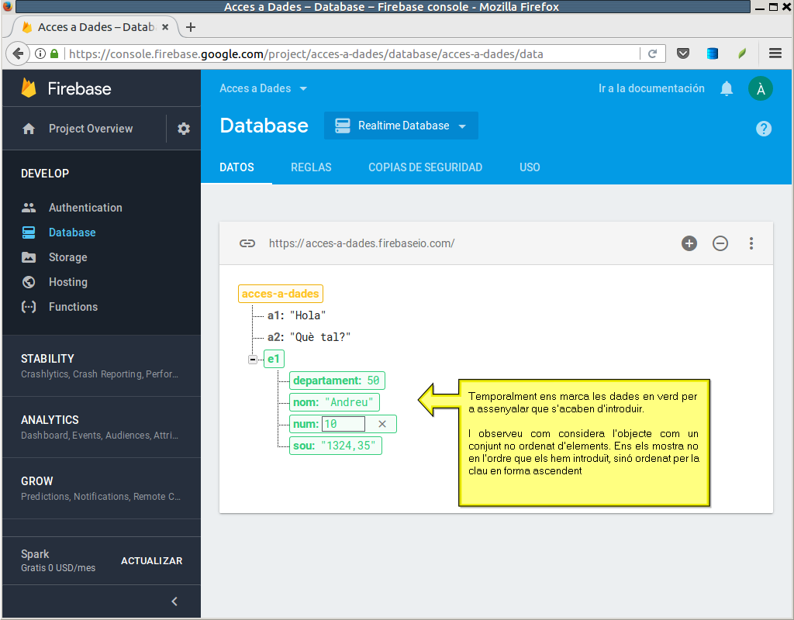Open a new browser tab

pyautogui.click(x=191, y=27)
